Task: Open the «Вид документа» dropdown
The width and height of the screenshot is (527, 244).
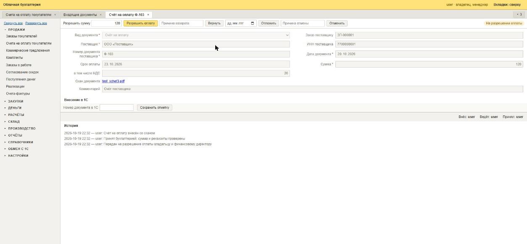Action: [196, 35]
